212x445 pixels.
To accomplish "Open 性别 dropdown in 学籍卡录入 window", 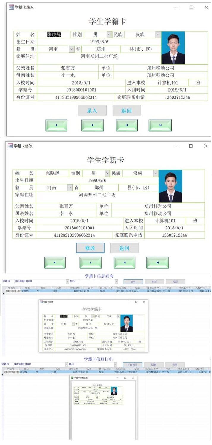I will point(109,35).
